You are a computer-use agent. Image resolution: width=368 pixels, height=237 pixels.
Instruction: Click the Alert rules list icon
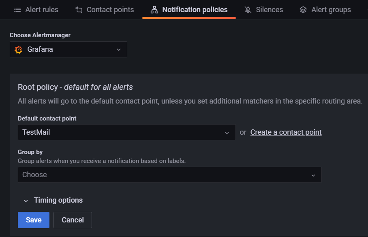(x=17, y=10)
